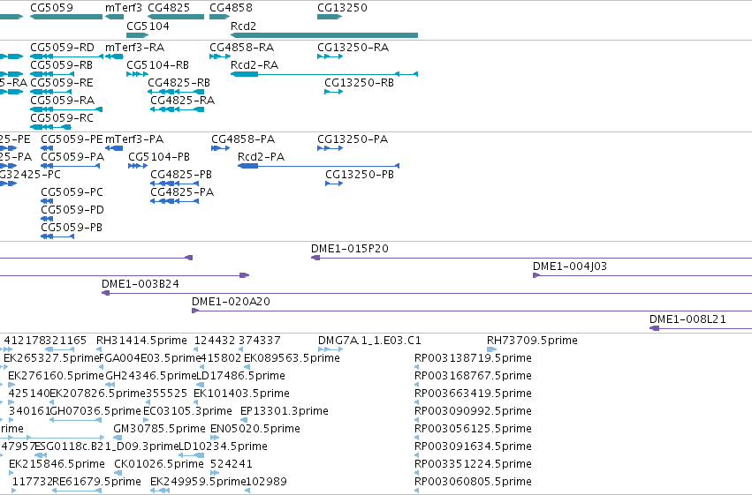Open the CG5104 gene label
The image size is (752, 495).
148,26
